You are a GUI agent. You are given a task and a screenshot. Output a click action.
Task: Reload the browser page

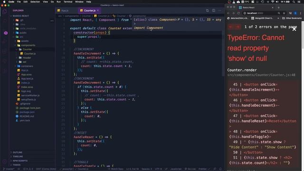pyautogui.click(x=238, y=13)
